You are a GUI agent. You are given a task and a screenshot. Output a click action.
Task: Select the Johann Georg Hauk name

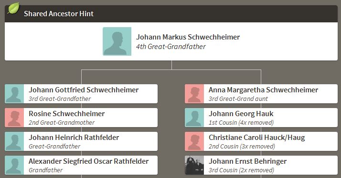(241, 114)
